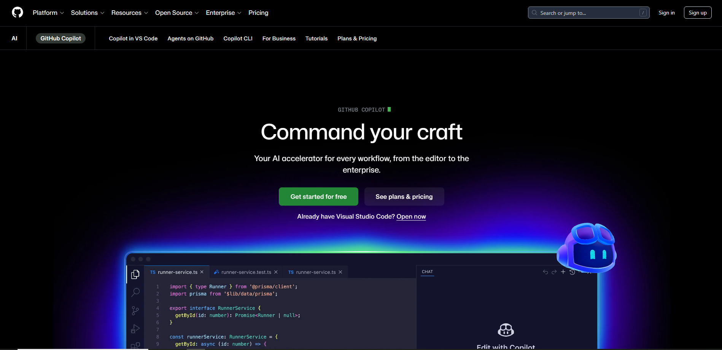Click the "Command your craft" heading

(361, 132)
